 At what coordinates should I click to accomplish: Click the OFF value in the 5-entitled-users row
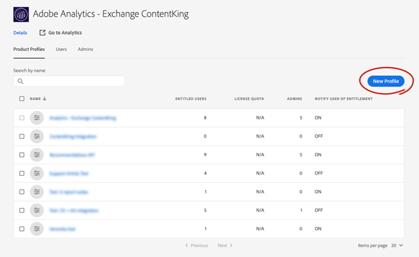click(x=319, y=210)
